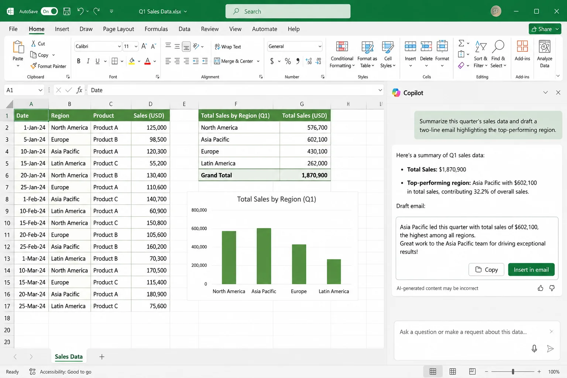Click Insert in email button
Screen dimensions: 567x378
531,269
